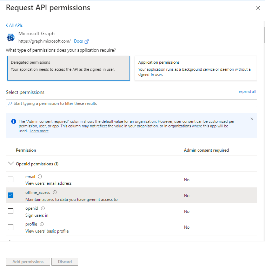The height and width of the screenshot is (266, 265).
Task: Click the info icon next to email
Action: 40,177
